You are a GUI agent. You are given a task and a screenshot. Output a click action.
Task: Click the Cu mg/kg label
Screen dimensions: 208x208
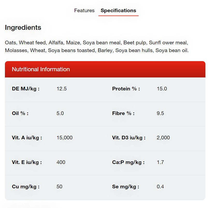point(26,187)
